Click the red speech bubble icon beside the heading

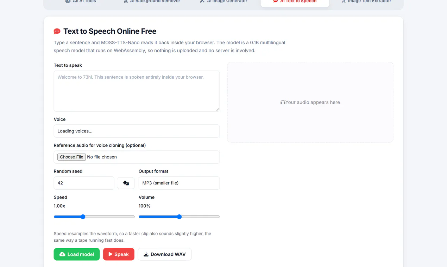tap(57, 31)
